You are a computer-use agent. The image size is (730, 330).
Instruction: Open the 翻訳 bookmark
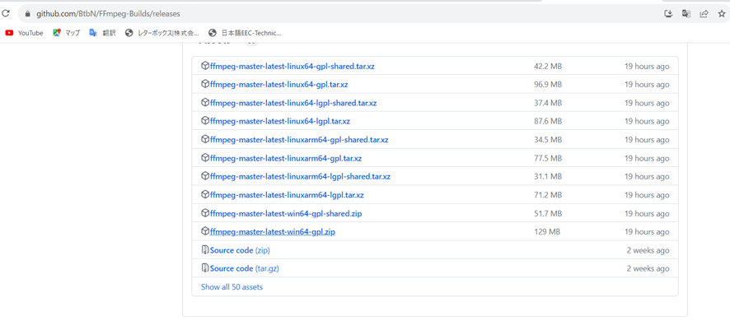(x=102, y=33)
